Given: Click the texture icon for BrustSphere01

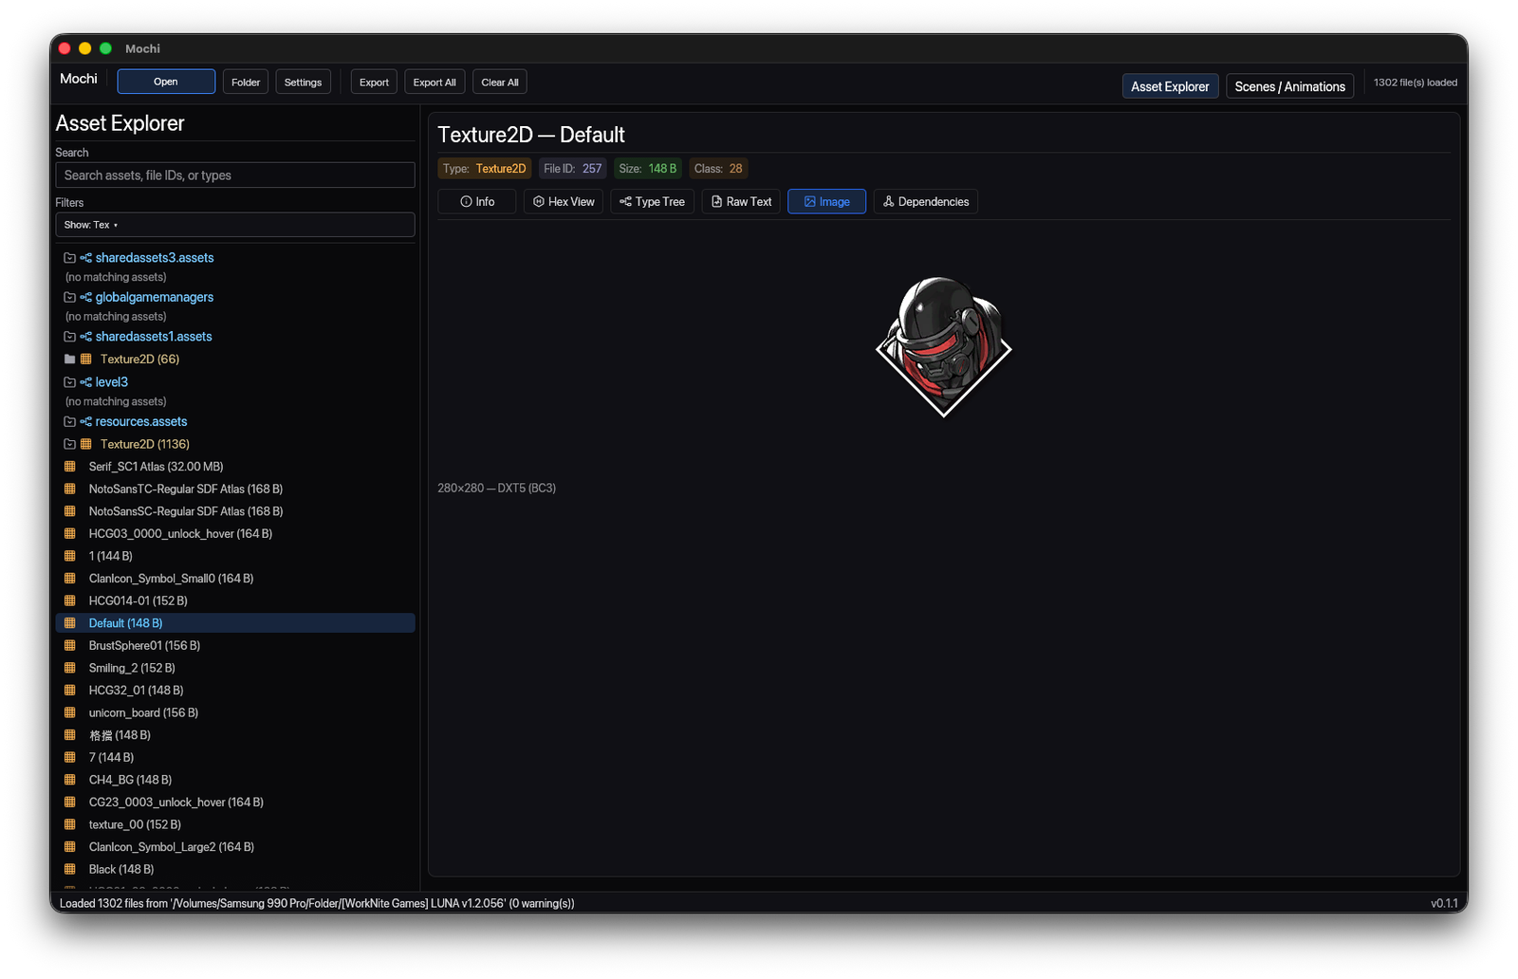Looking at the screenshot, I should [69, 646].
